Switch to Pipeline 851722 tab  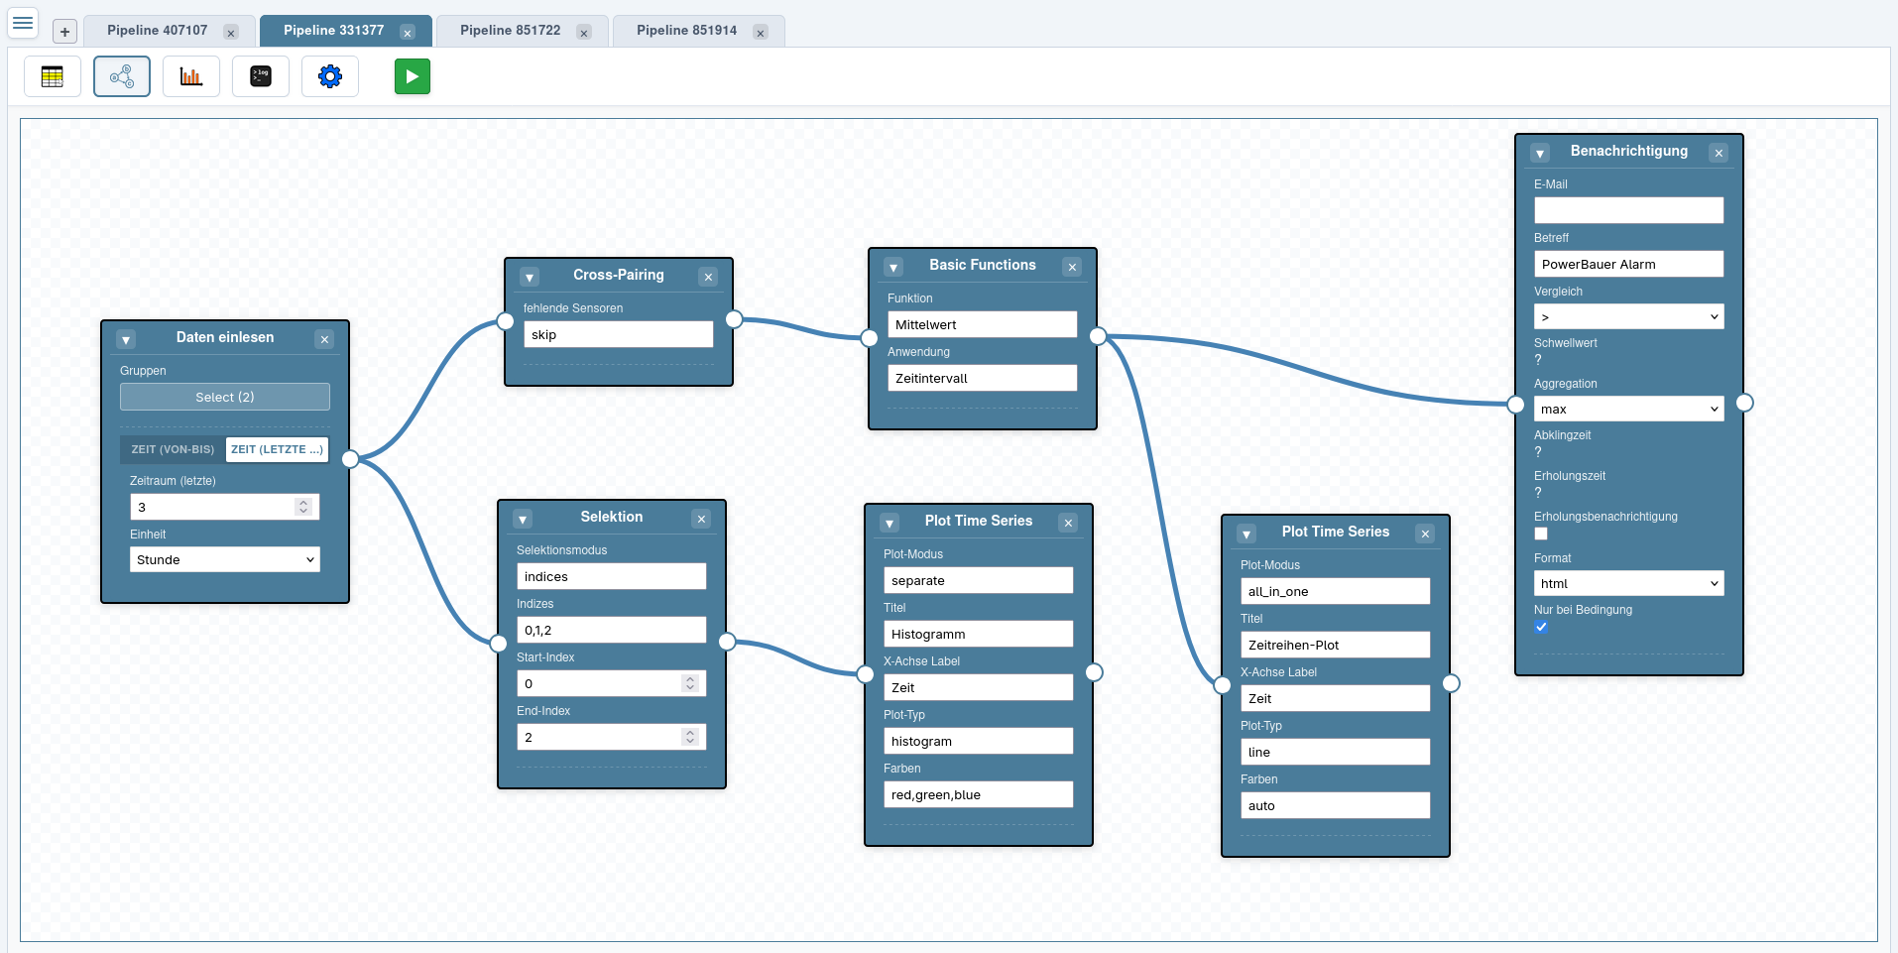pyautogui.click(x=511, y=31)
